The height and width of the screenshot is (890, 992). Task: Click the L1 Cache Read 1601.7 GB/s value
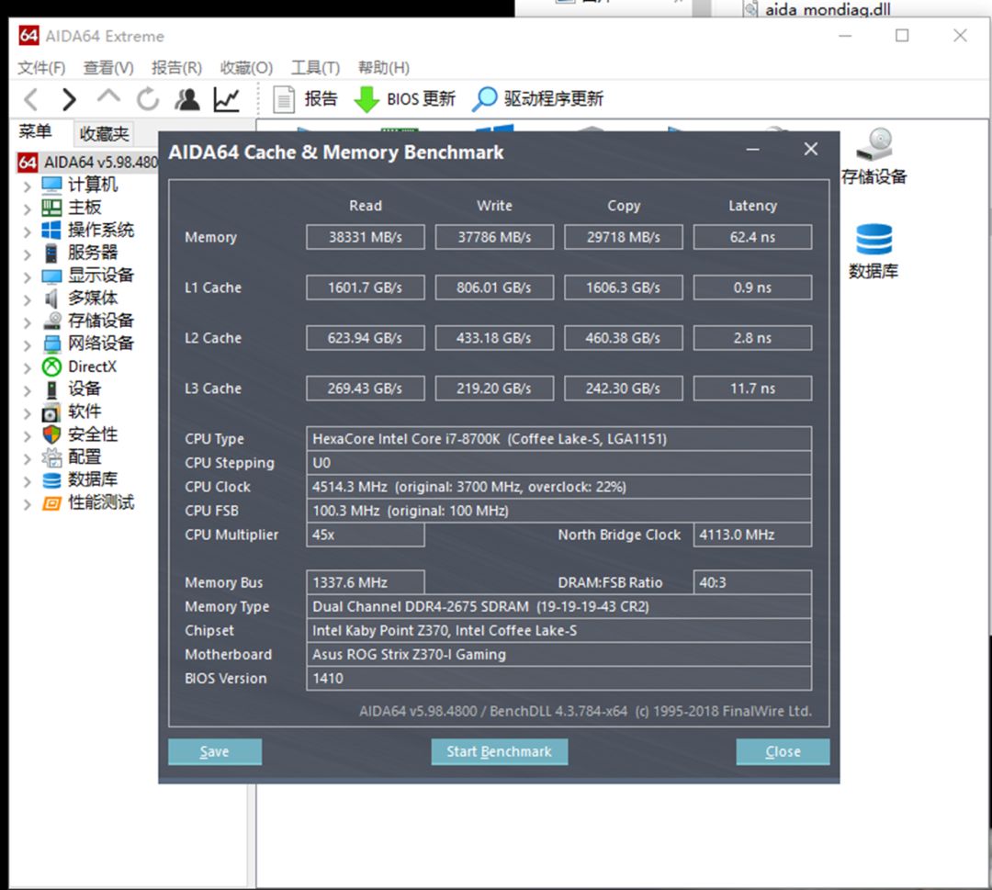(x=365, y=287)
